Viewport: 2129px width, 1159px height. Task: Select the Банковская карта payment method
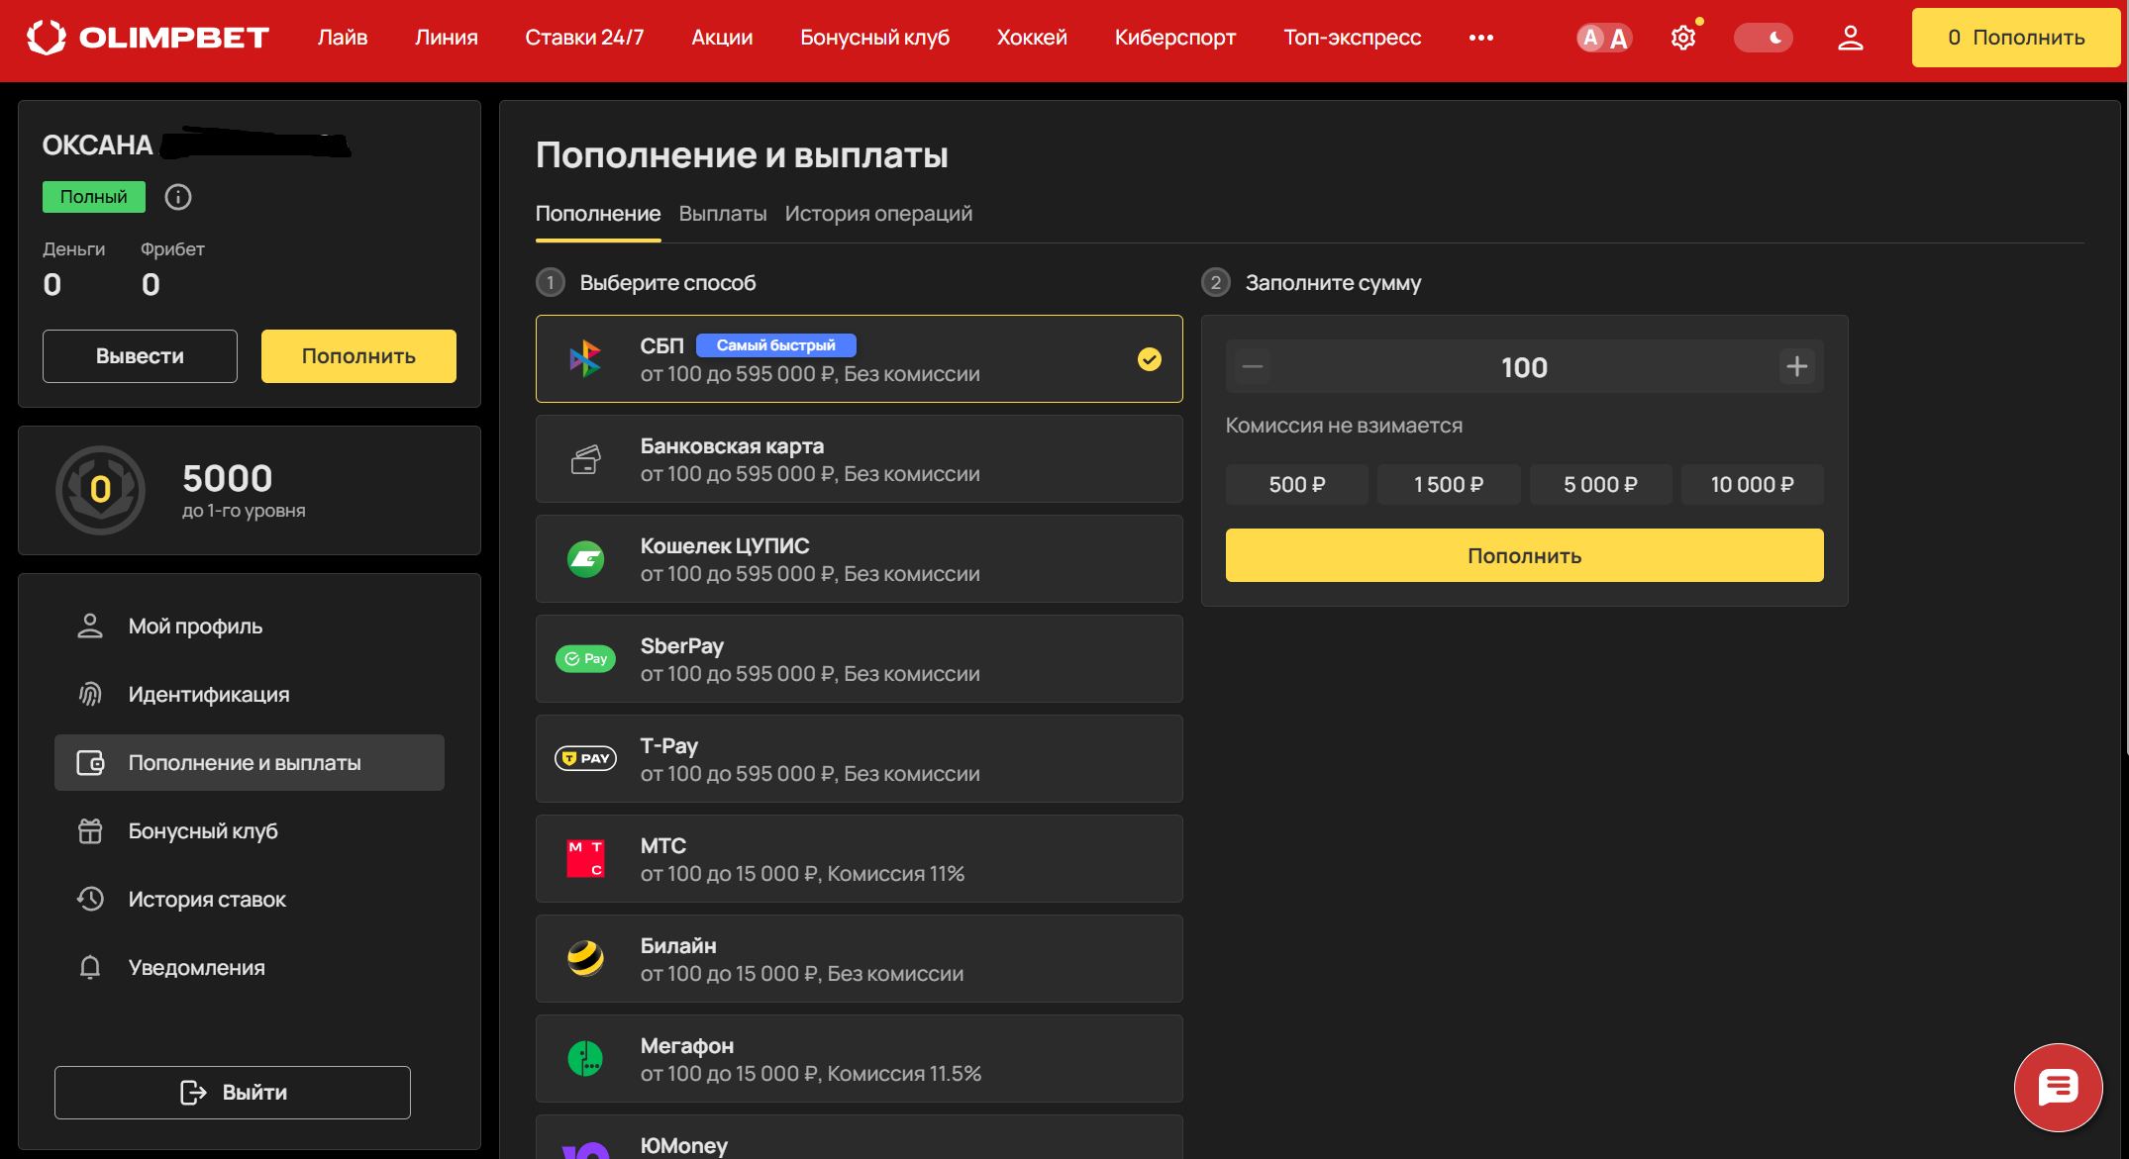coord(860,459)
